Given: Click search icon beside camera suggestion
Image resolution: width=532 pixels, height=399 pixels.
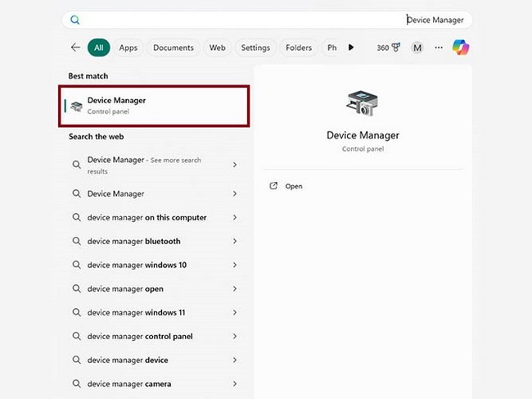Looking at the screenshot, I should click(77, 383).
